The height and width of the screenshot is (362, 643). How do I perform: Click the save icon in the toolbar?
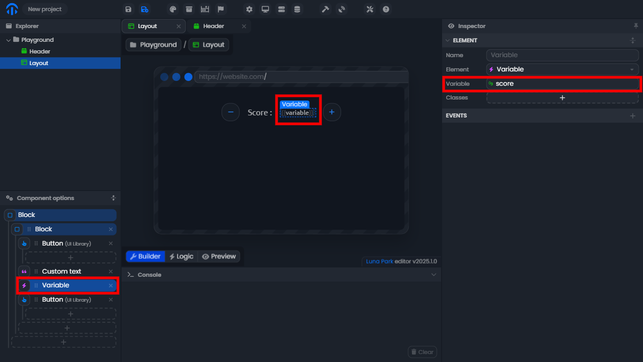(128, 10)
